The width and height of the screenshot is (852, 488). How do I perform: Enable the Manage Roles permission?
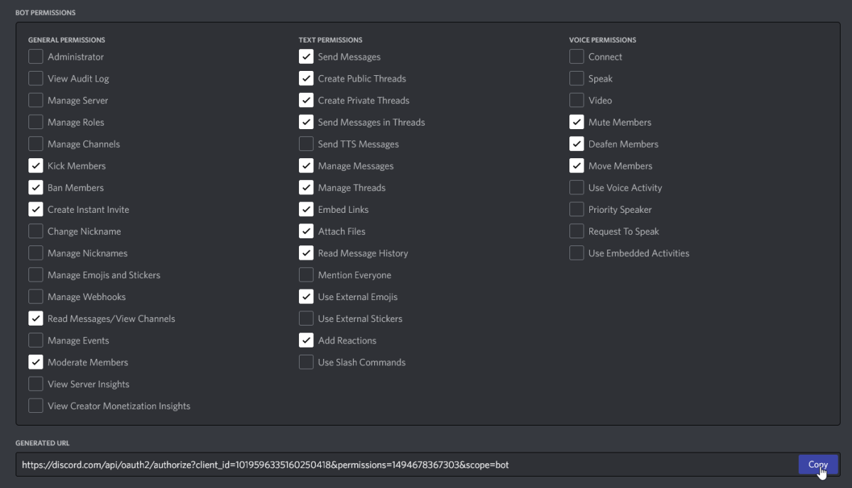pyautogui.click(x=35, y=122)
